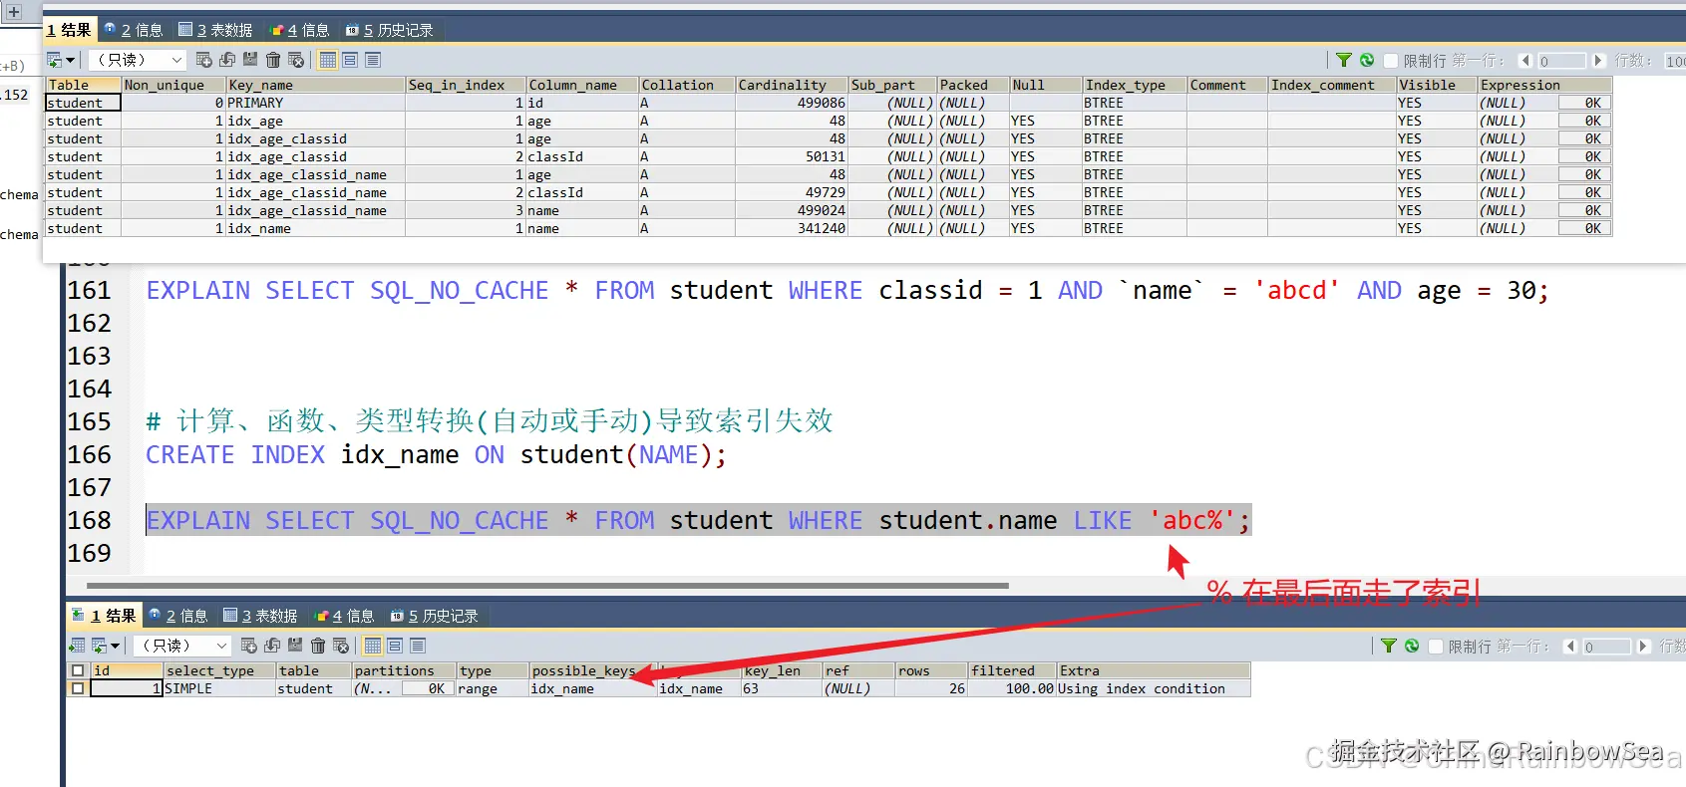The width and height of the screenshot is (1686, 787).
Task: Switch to text view in upper result panel
Action: coord(373,60)
